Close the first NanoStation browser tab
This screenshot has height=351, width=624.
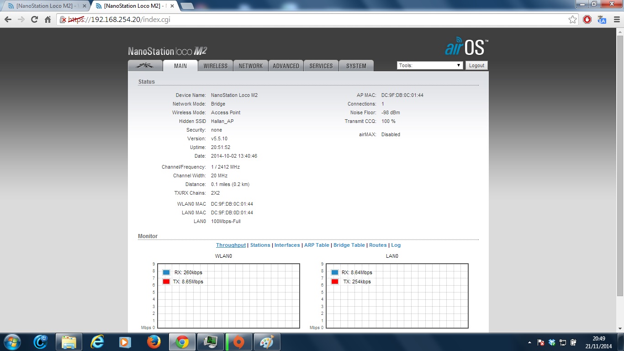84,6
